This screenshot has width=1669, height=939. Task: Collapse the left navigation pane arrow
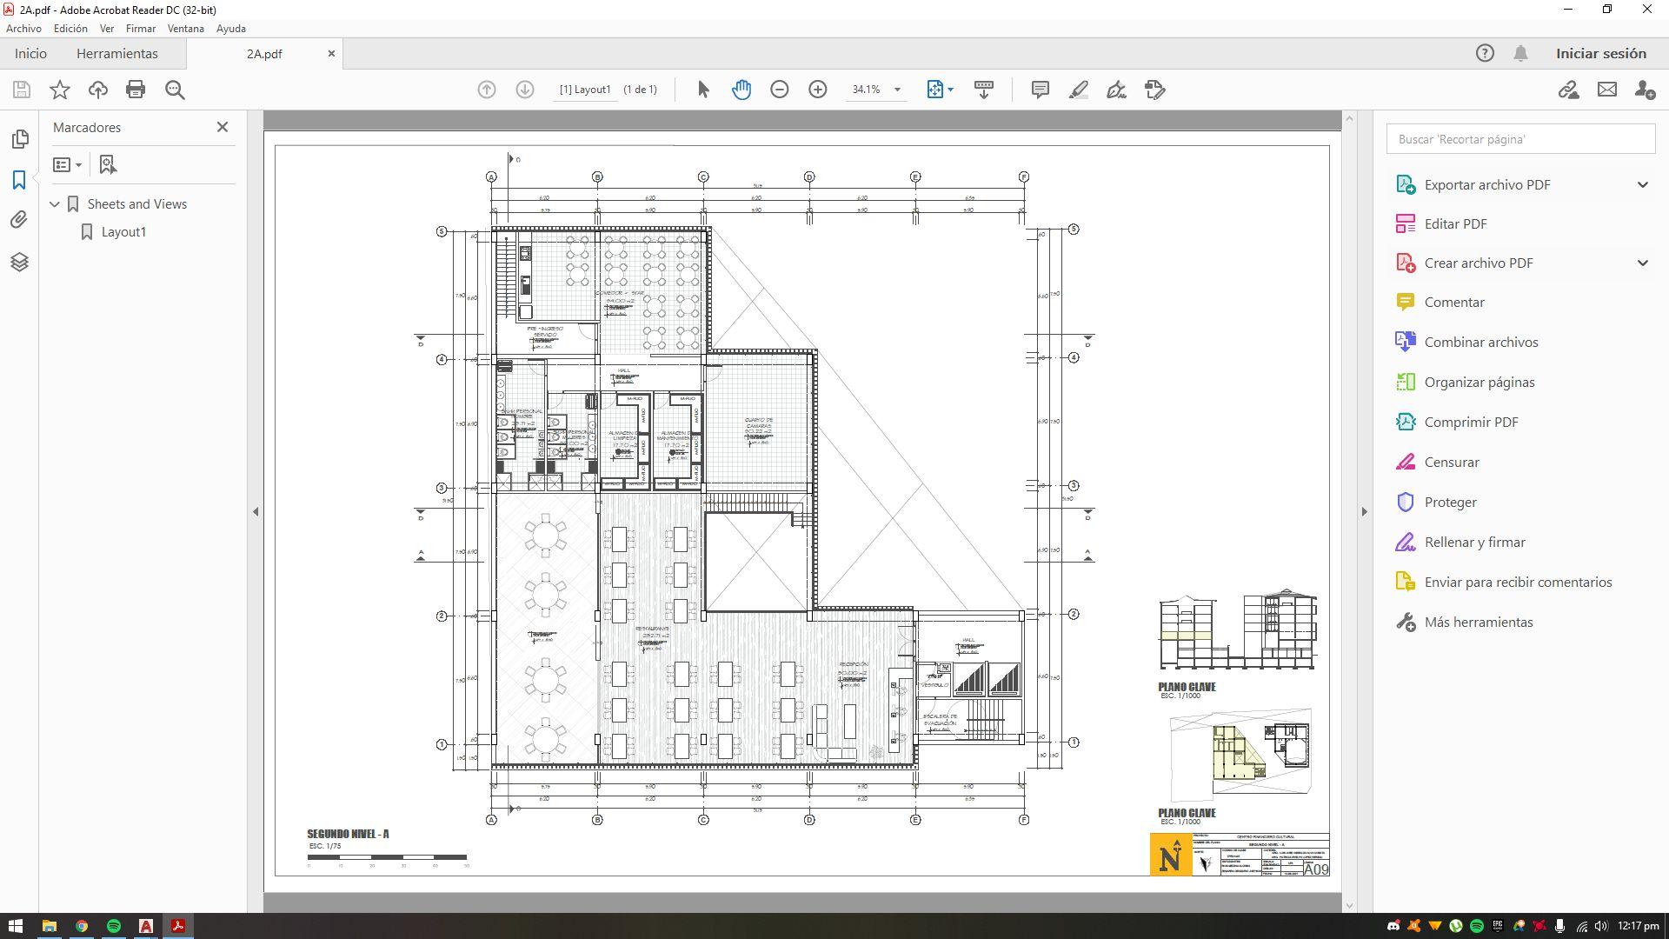coord(256,511)
